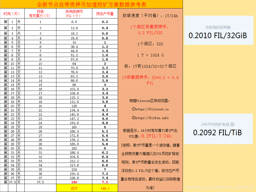Select the table title 全新节点自带质押币加速挖矿方案数据参考表
Viewport: 256px width, 192px height.
point(91,4)
